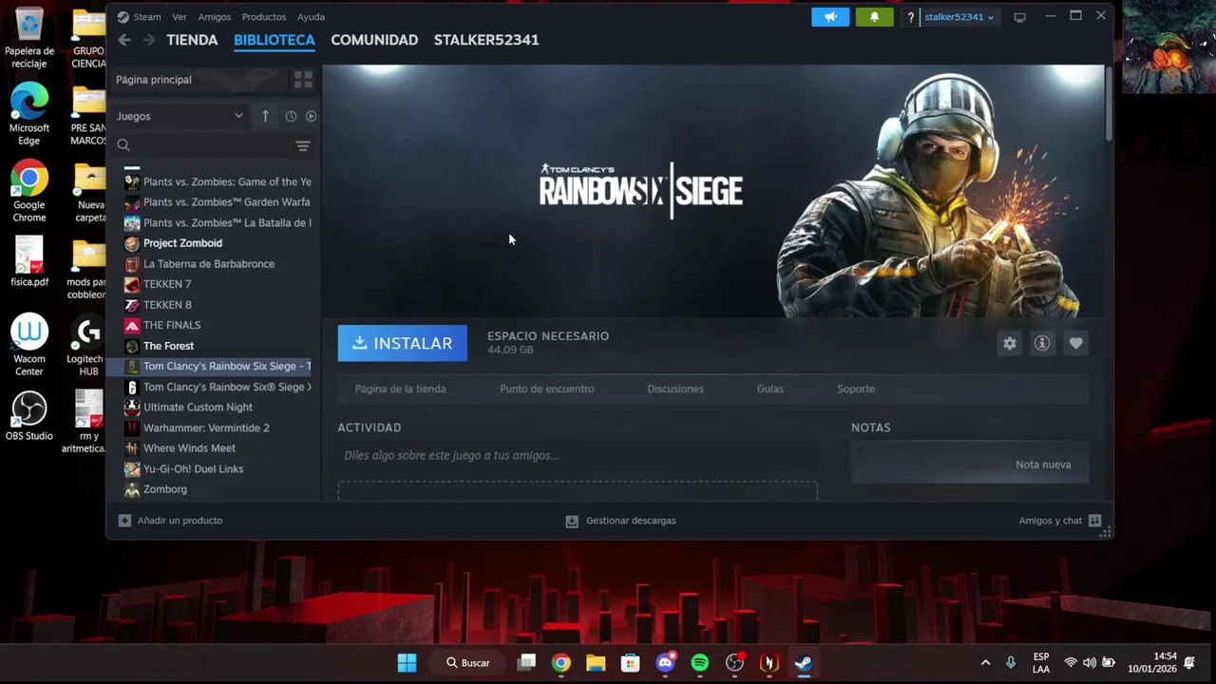
Task: Open collections grid view icon
Action: tap(303, 80)
